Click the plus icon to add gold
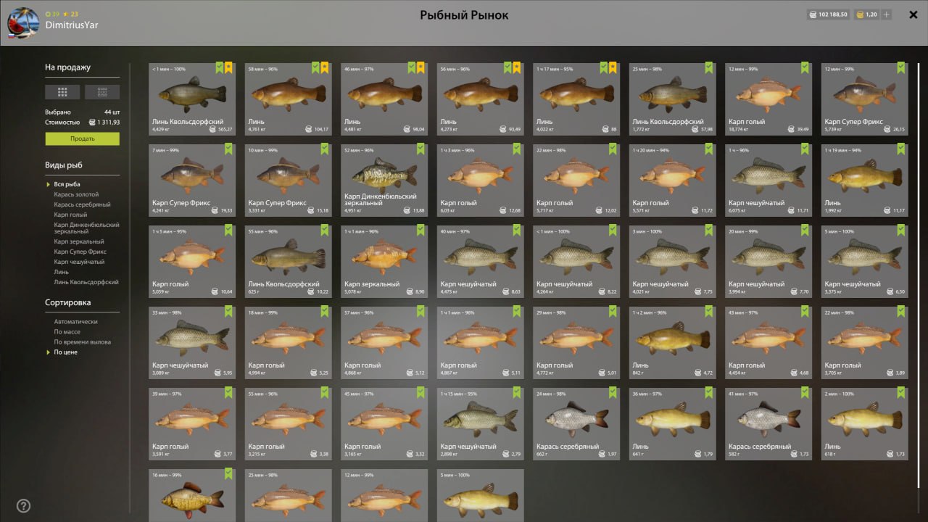This screenshot has width=928, height=522. [886, 14]
